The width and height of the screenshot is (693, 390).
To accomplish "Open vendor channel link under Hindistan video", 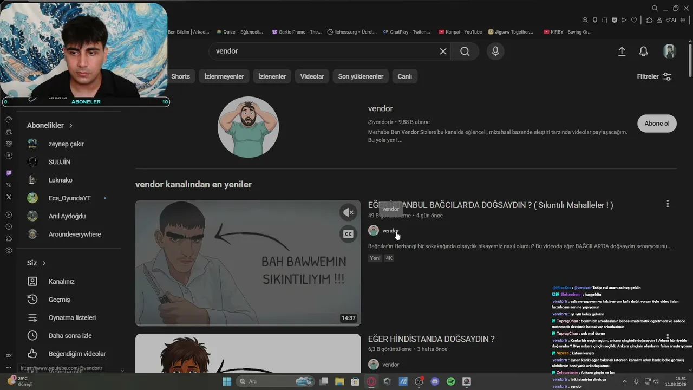I will tap(390, 365).
